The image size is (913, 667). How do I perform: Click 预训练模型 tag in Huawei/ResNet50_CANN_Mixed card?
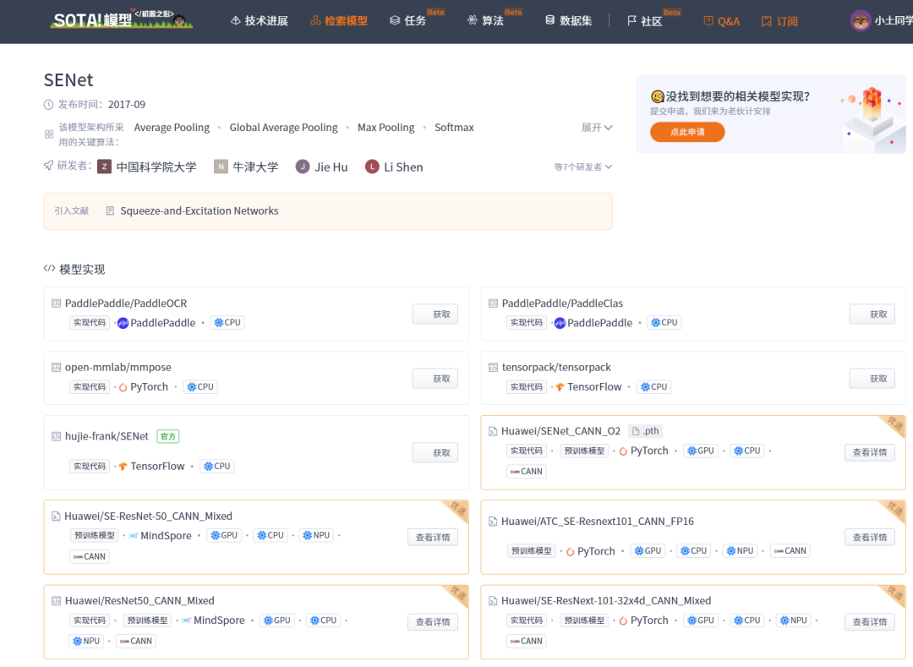click(x=147, y=621)
